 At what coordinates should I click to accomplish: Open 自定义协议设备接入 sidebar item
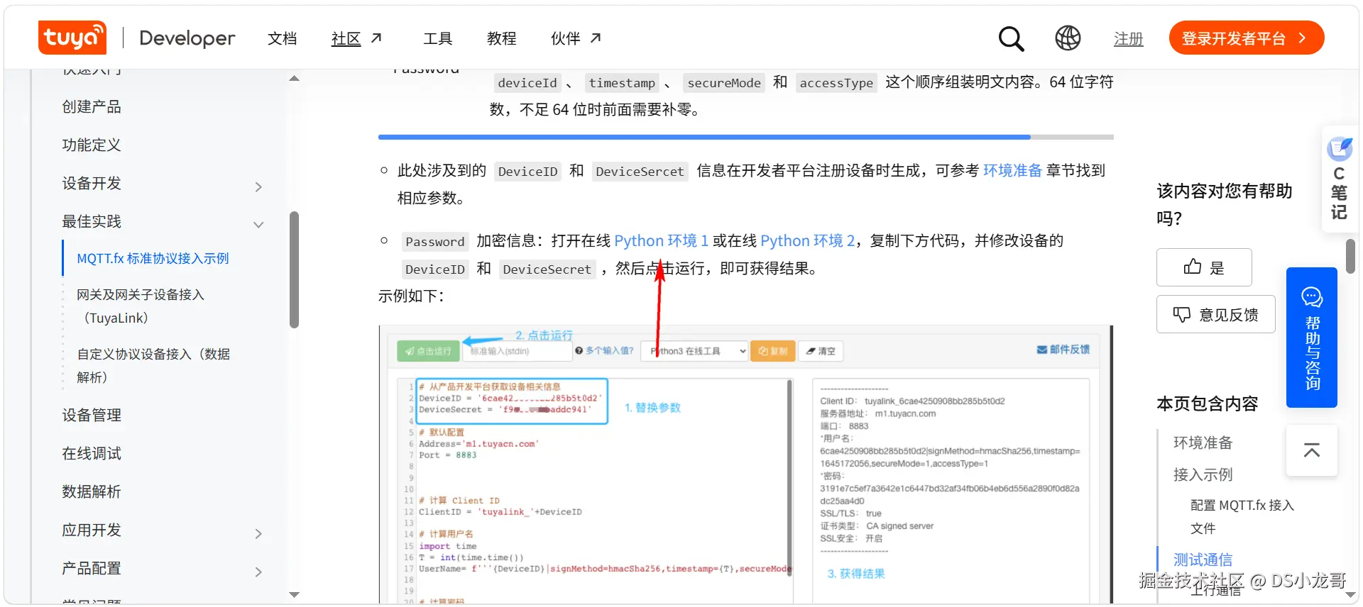(x=153, y=365)
